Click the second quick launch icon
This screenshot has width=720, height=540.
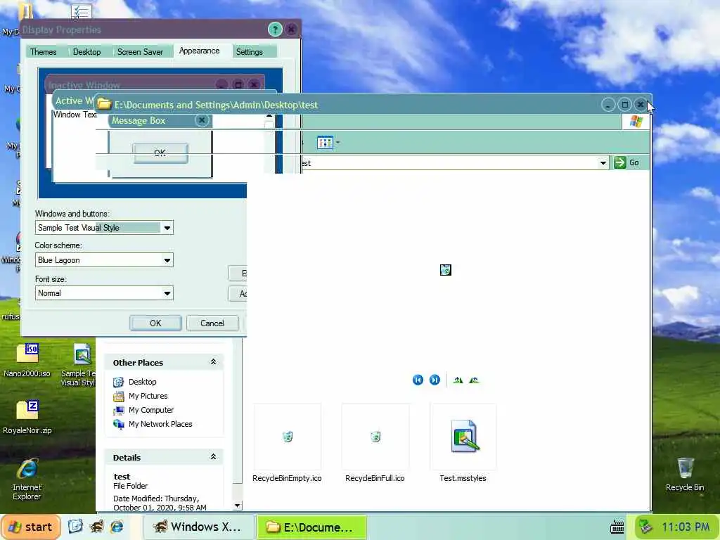point(96,527)
